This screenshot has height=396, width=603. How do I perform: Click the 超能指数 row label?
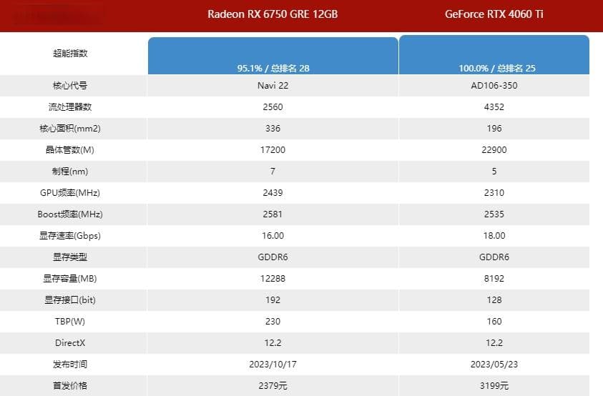click(x=70, y=54)
